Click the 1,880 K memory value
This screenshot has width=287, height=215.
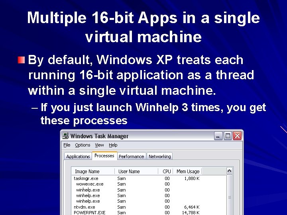[x=192, y=178]
